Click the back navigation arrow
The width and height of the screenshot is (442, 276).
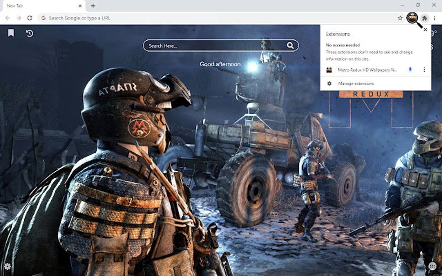7,18
